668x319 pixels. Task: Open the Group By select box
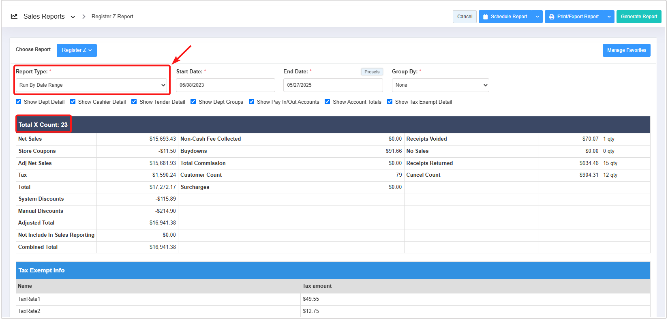coord(440,85)
